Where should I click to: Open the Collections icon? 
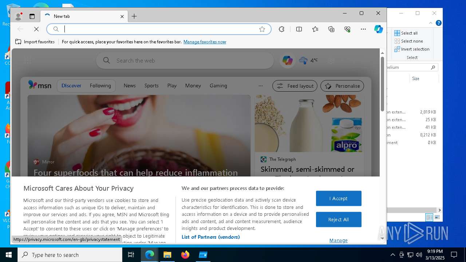point(331,29)
